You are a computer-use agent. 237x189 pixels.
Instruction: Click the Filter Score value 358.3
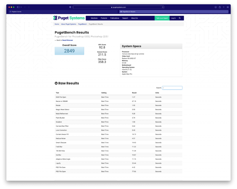pos(102,62)
